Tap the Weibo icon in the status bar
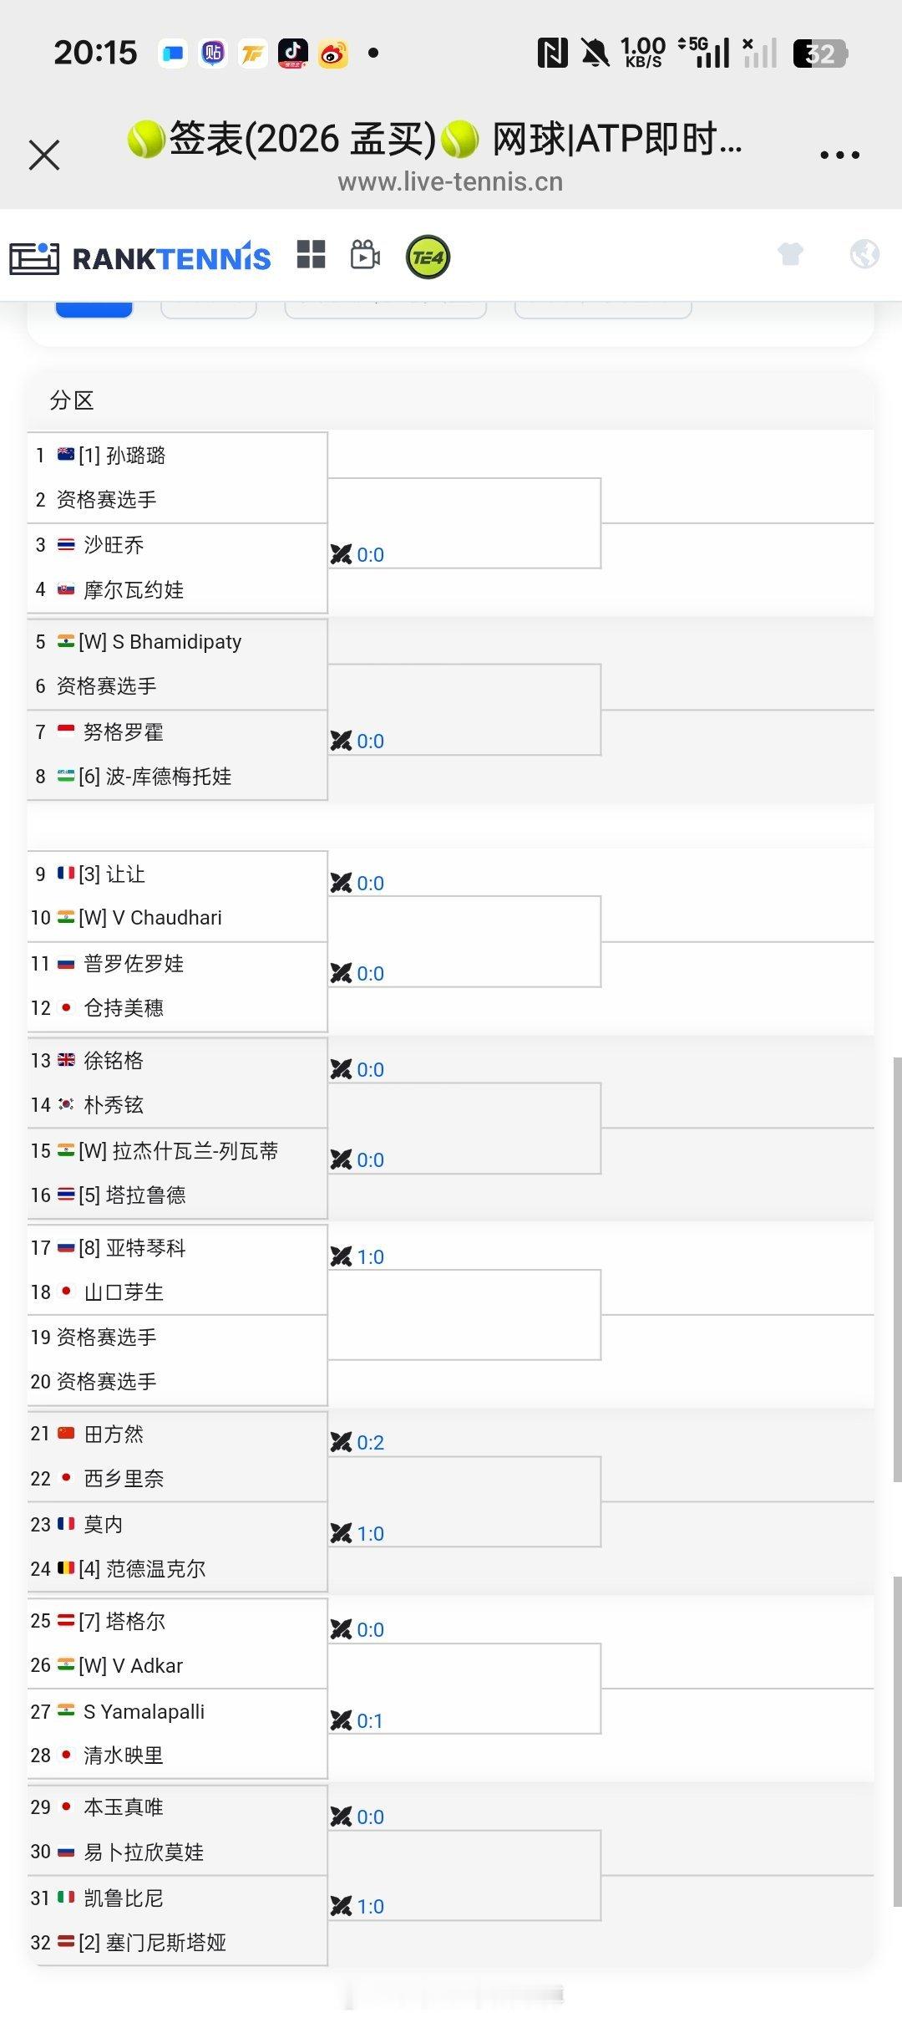The image size is (902, 2018). [333, 52]
